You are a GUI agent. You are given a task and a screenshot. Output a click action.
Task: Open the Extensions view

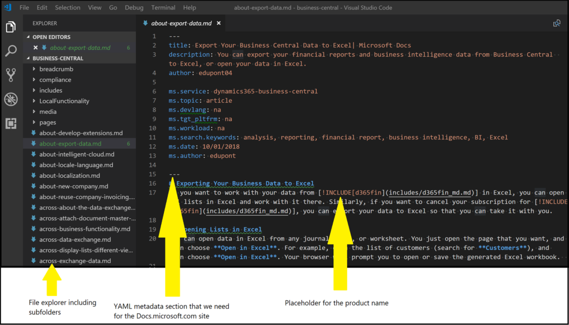(11, 123)
